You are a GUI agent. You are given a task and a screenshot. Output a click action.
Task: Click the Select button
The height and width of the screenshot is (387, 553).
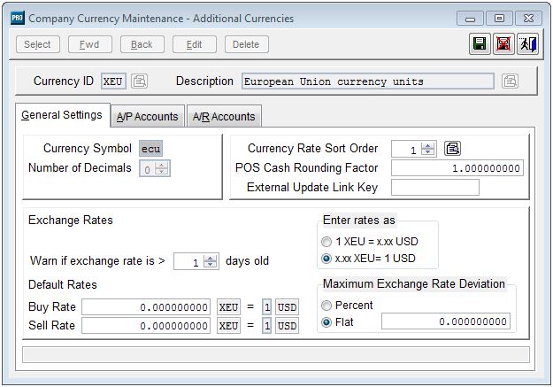point(38,44)
